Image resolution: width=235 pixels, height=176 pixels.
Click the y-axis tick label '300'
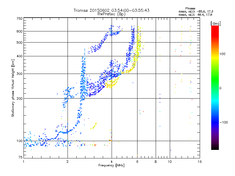click(x=19, y=74)
